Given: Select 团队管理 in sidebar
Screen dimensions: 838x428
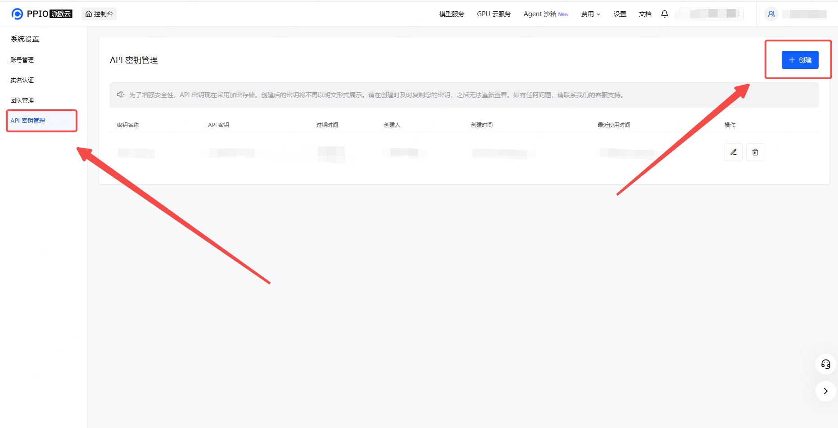Looking at the screenshot, I should (22, 100).
